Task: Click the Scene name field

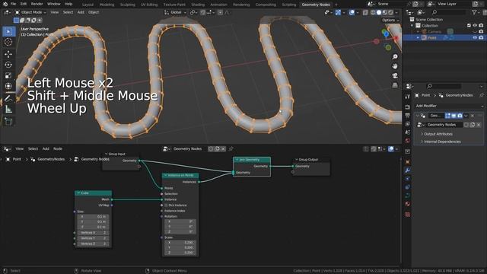Action: 391,4
